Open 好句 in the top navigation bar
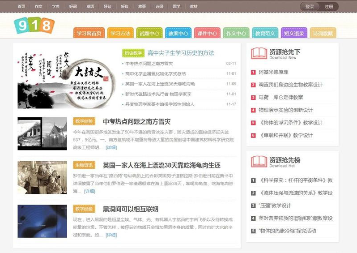The image size is (357, 253). point(107,6)
